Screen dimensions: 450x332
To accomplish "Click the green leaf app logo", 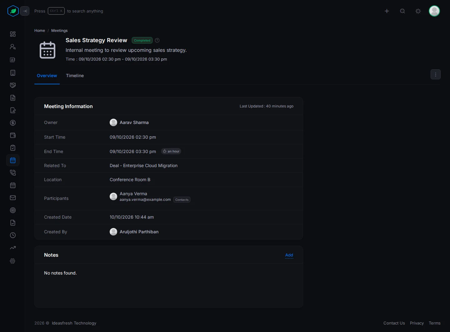I will (x=13, y=11).
